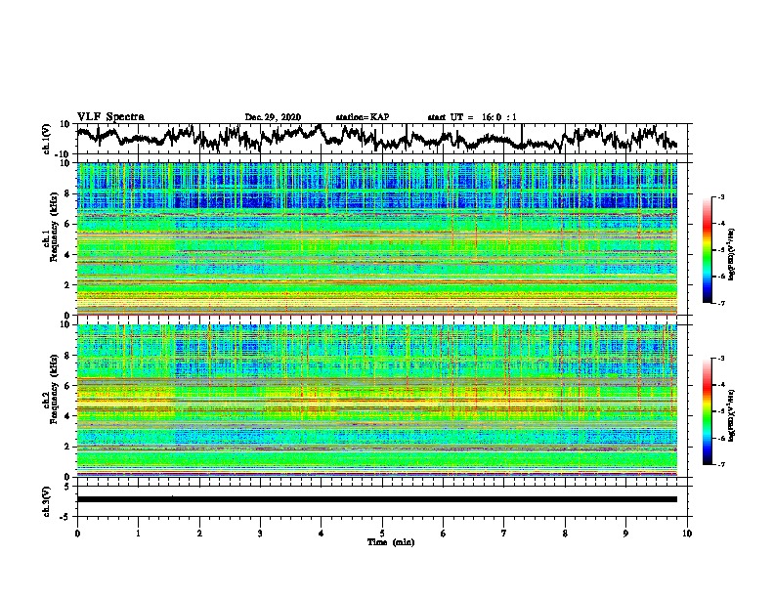
Task: Click the time axis tick label '6'
Action: pos(444,534)
